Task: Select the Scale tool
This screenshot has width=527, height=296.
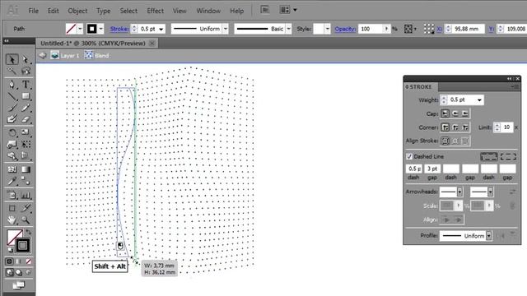Action: tap(26, 132)
